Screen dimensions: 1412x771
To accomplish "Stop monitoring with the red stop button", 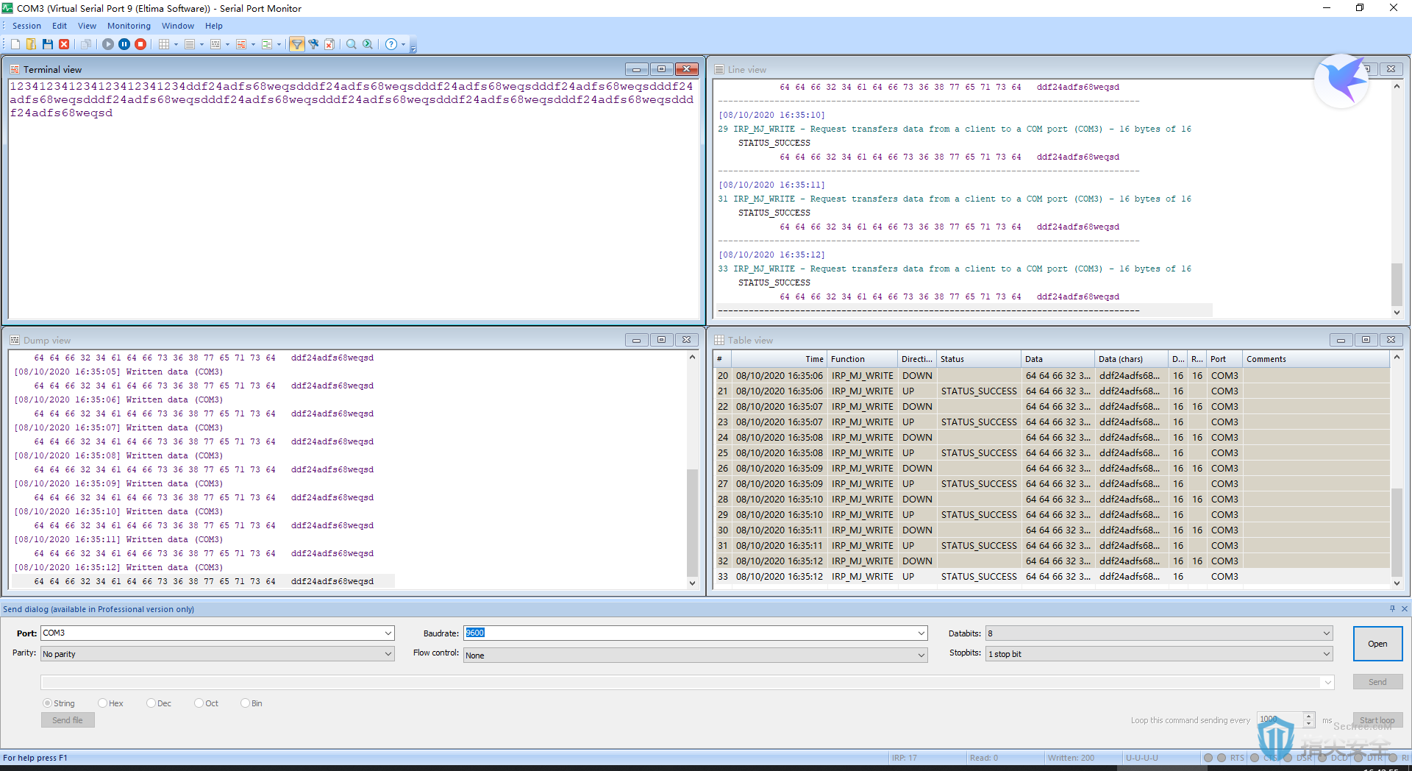I will click(x=140, y=44).
